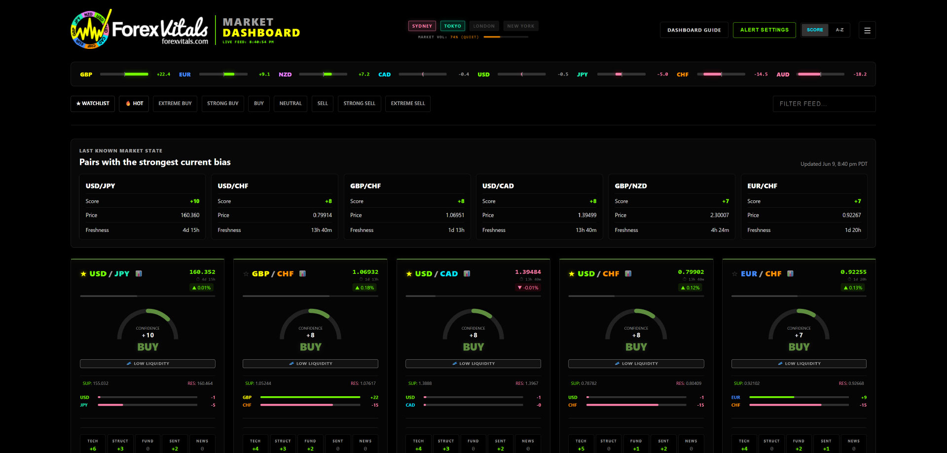The width and height of the screenshot is (947, 453).
Task: Click SENT +2 score on USD/CAD card
Action: [x=501, y=445]
